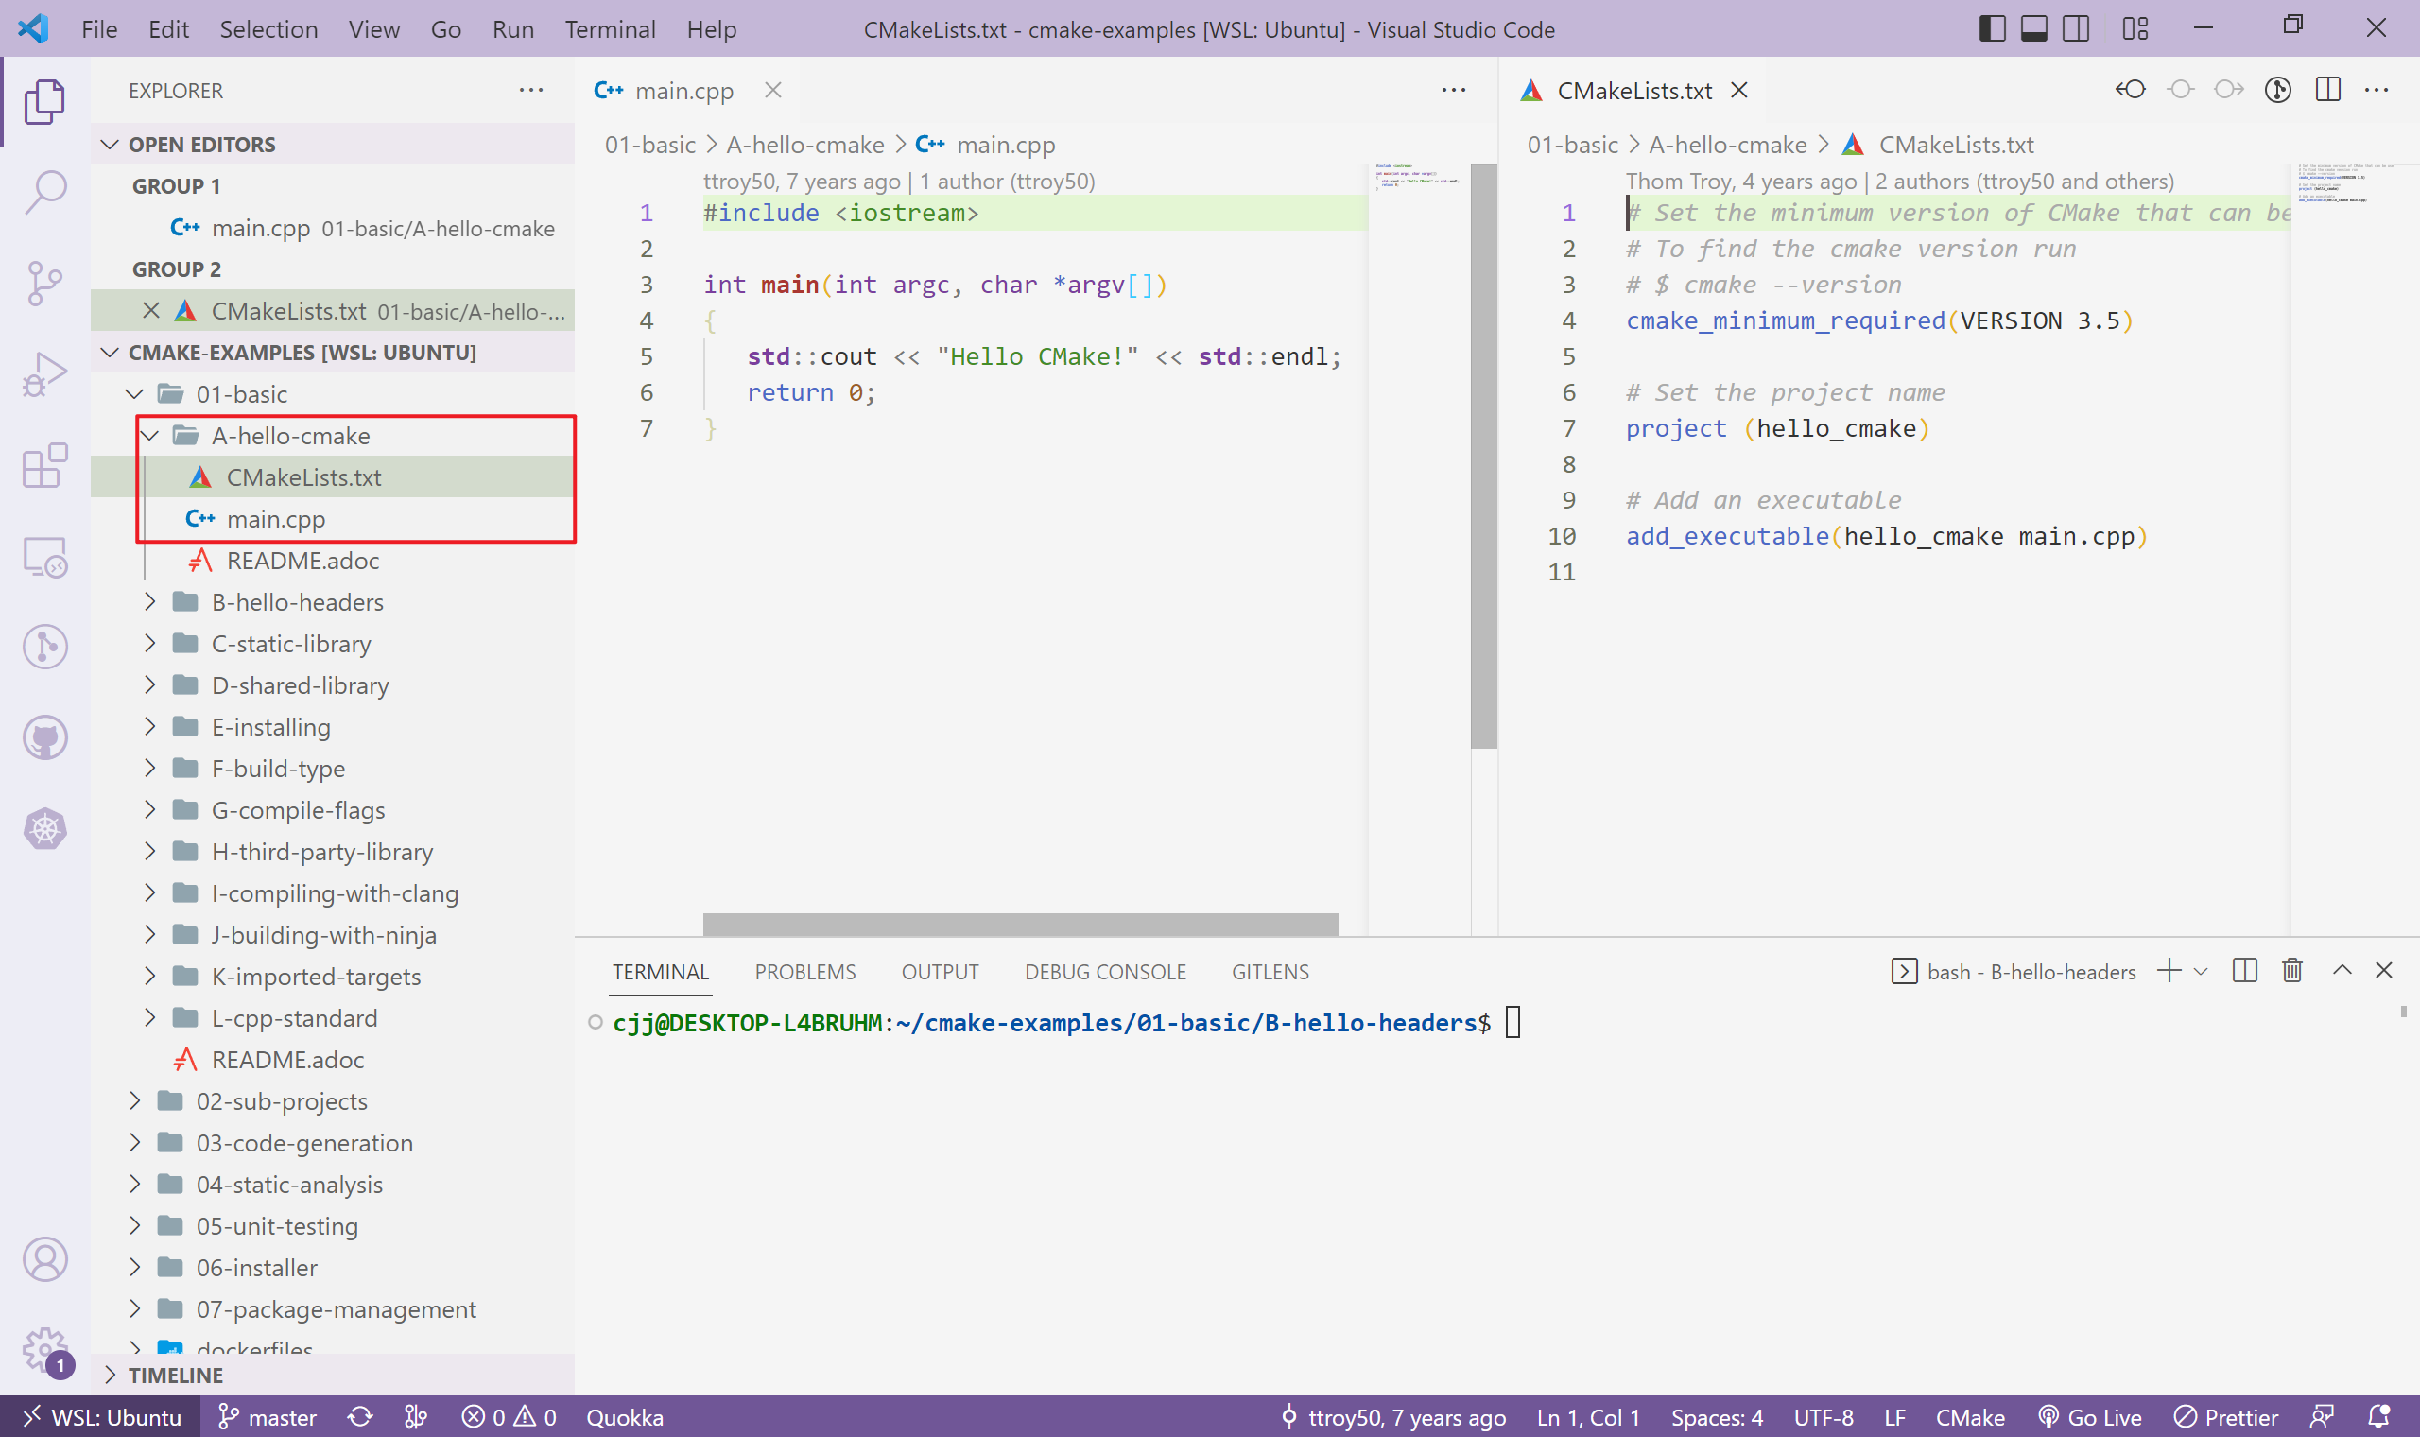Open the Source Control view
Viewport: 2420px width, 1437px height.
coord(44,283)
